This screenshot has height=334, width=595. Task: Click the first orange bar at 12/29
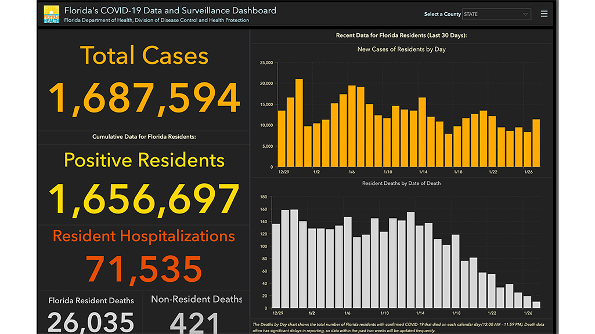[x=282, y=139]
